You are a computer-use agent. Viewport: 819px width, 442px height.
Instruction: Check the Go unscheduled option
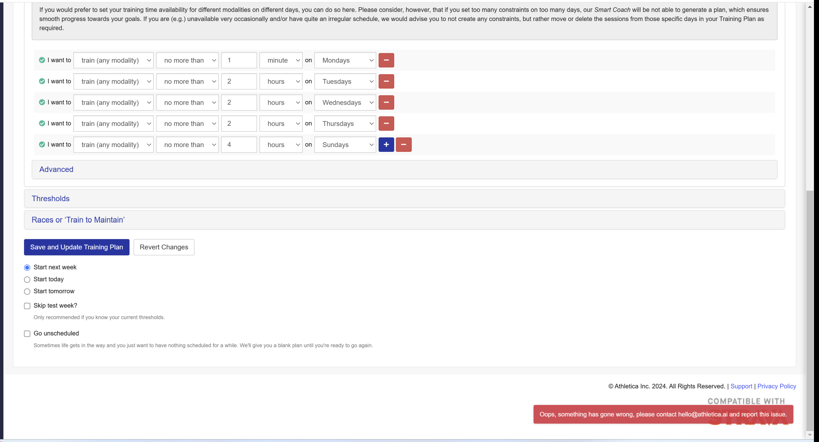pos(27,334)
